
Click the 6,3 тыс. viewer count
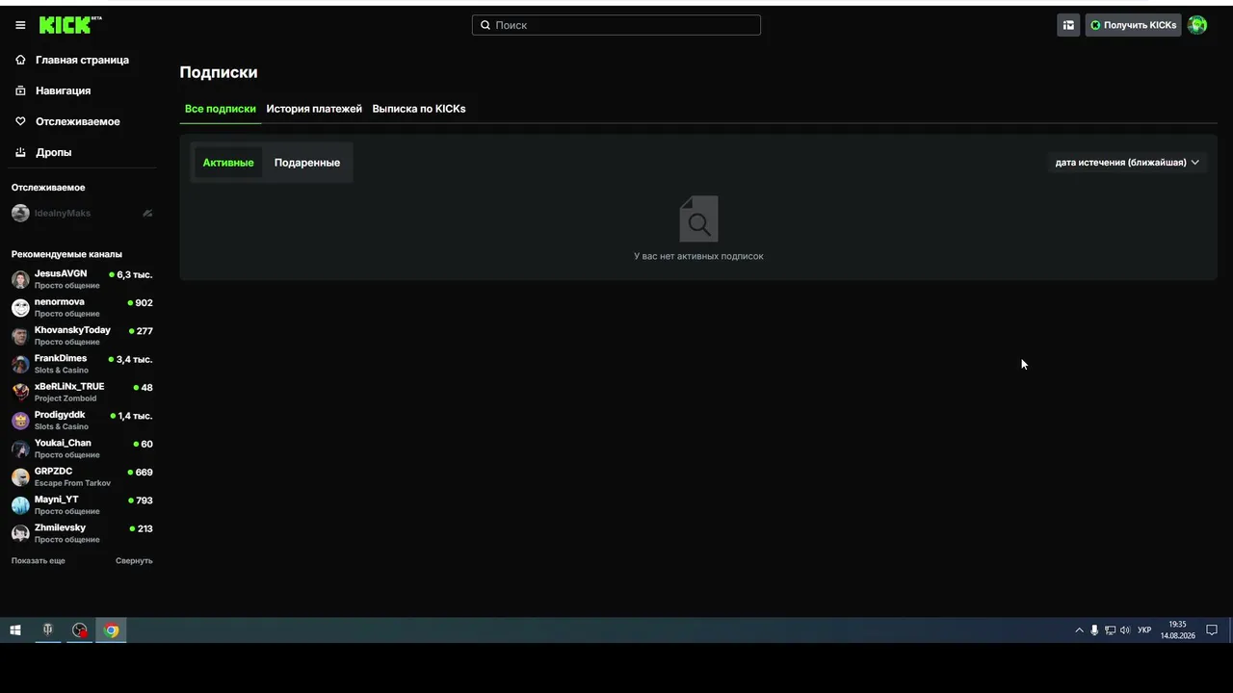pos(135,274)
